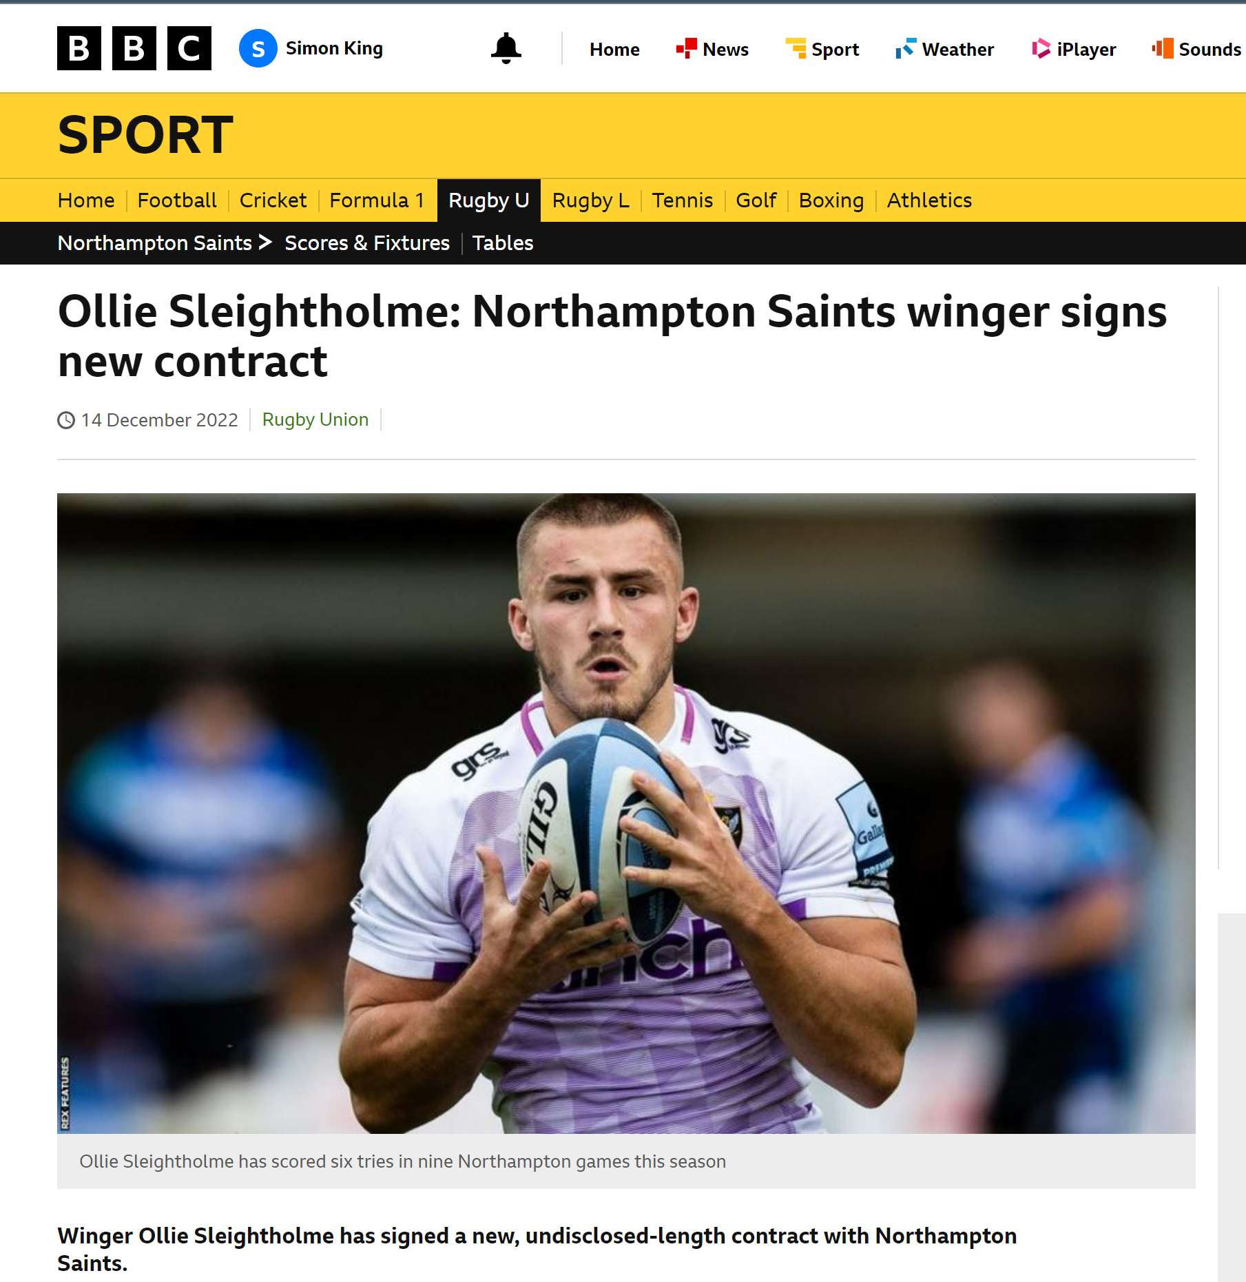Viewport: 1246px width, 1282px height.
Task: Open the Cricket section
Action: pos(273,200)
